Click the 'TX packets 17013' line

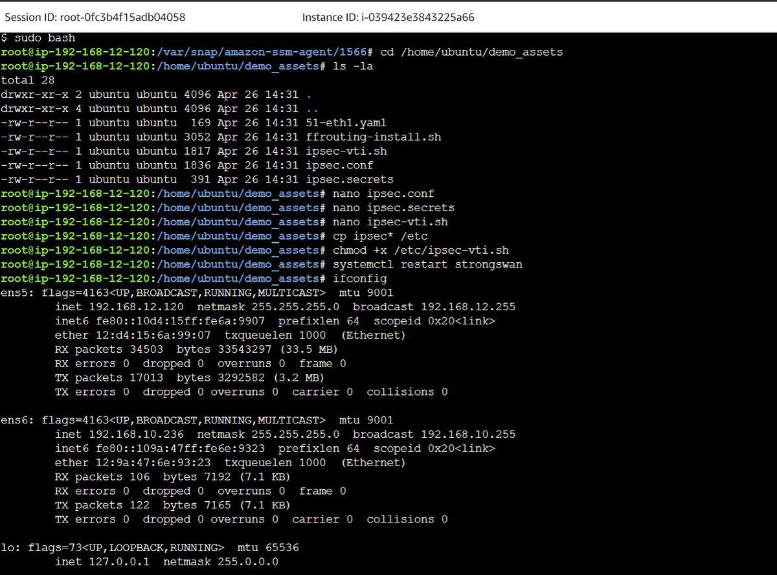[x=190, y=378]
